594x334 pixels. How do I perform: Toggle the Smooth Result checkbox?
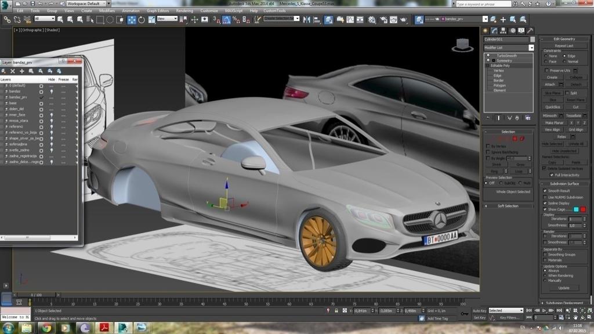click(x=545, y=191)
